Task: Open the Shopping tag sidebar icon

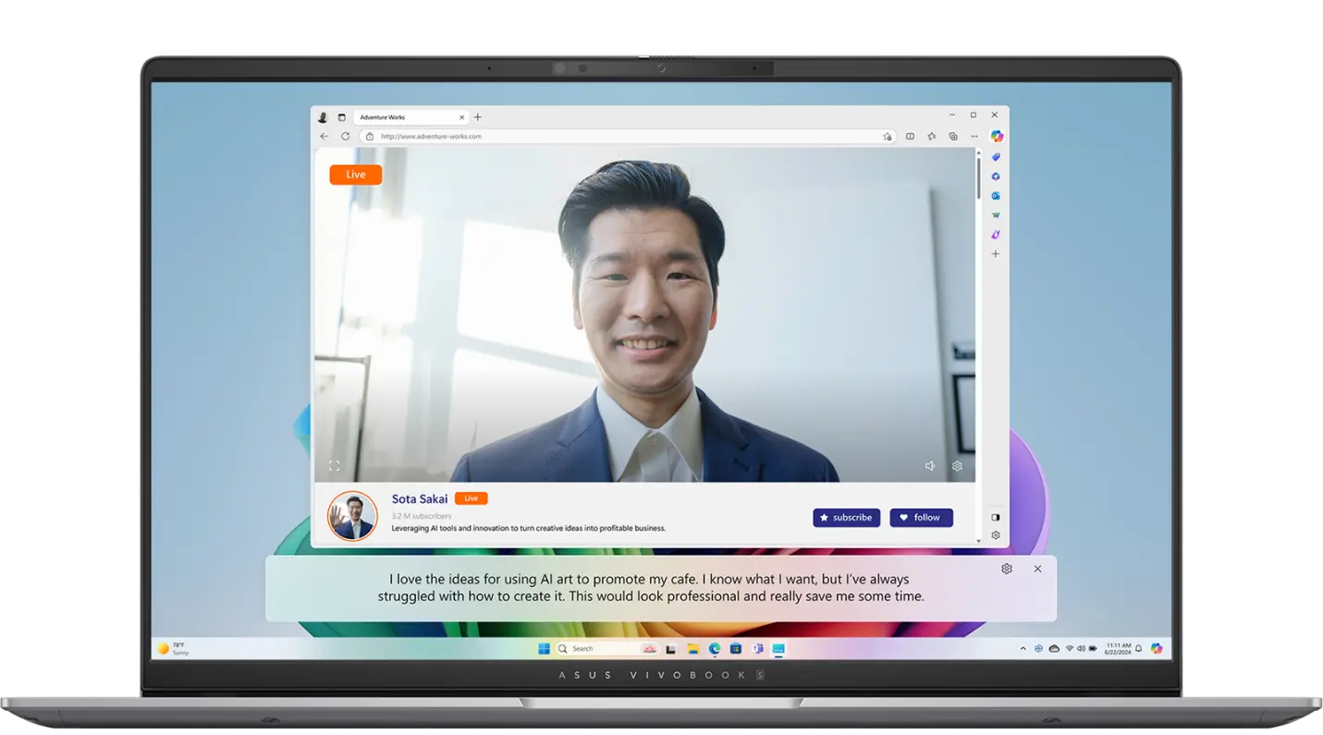Action: [x=996, y=157]
